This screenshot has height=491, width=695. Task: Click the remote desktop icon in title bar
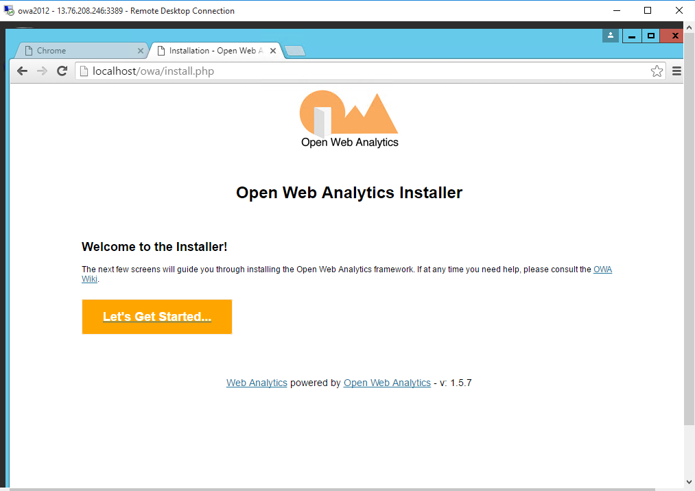tap(8, 10)
